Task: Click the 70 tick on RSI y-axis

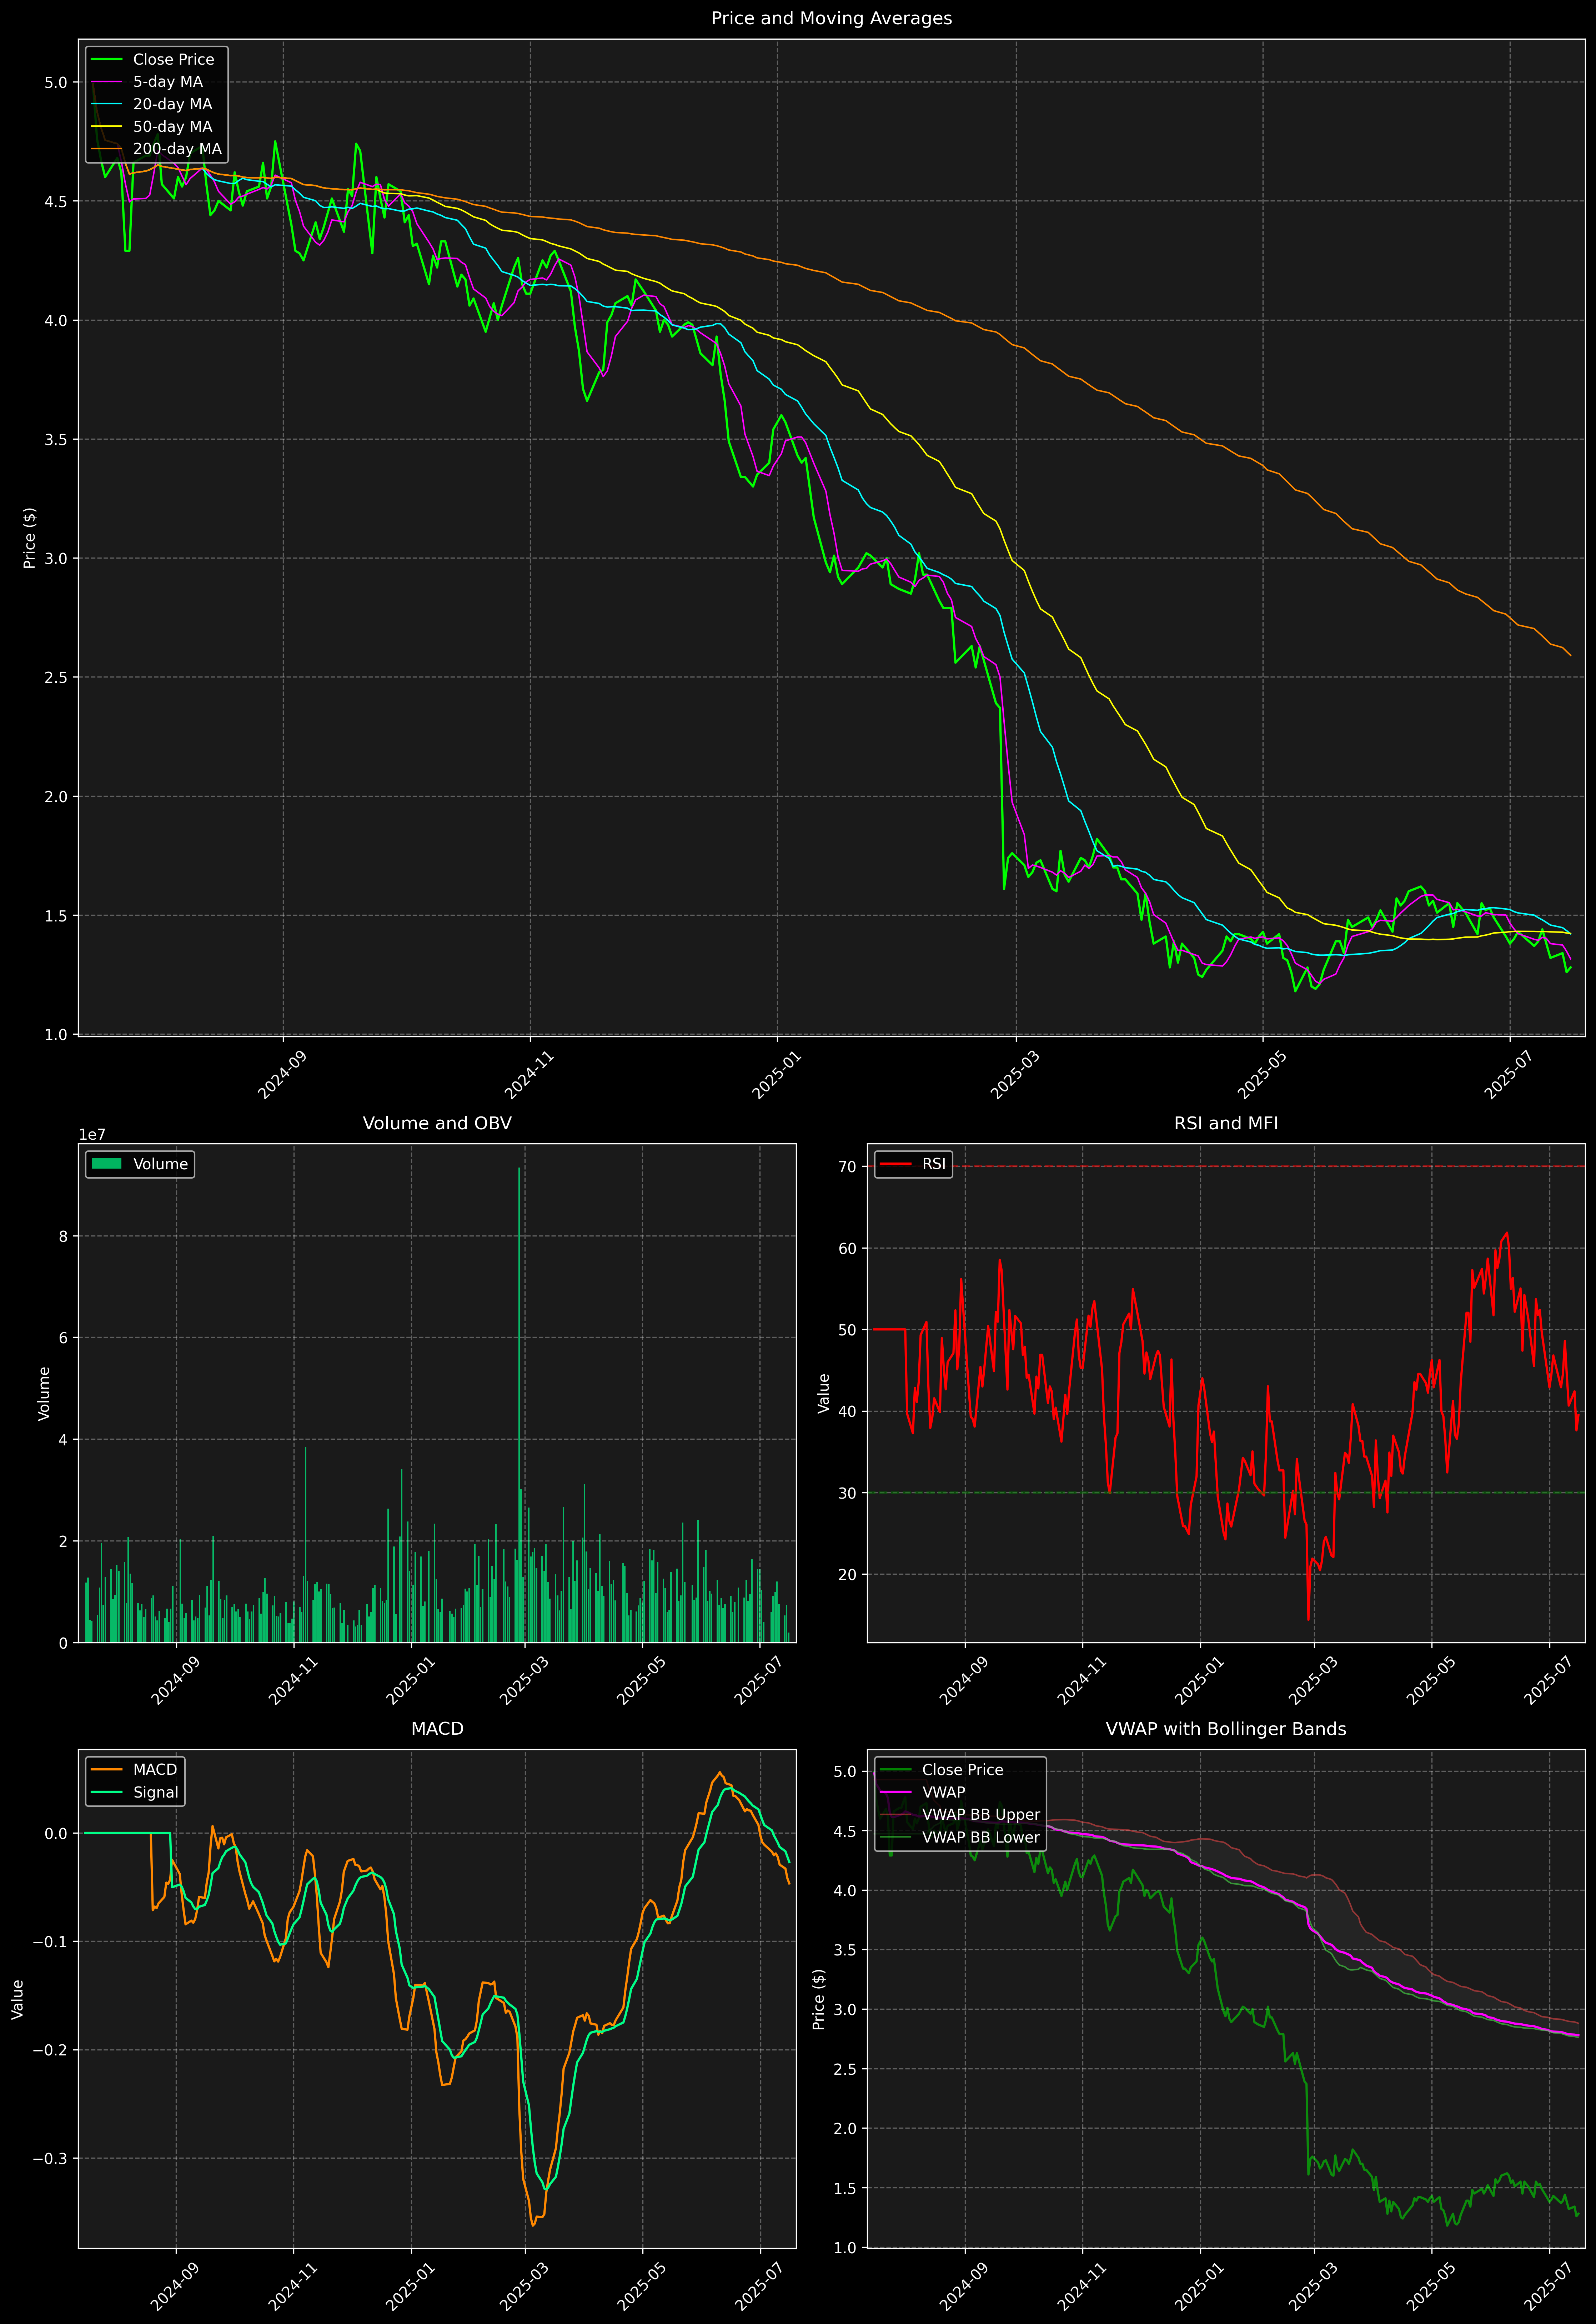Action: pyautogui.click(x=847, y=1167)
